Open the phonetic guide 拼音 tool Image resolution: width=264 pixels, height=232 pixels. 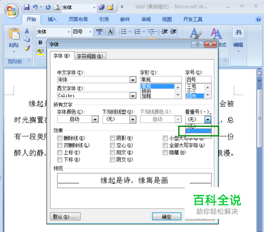coord(99,32)
